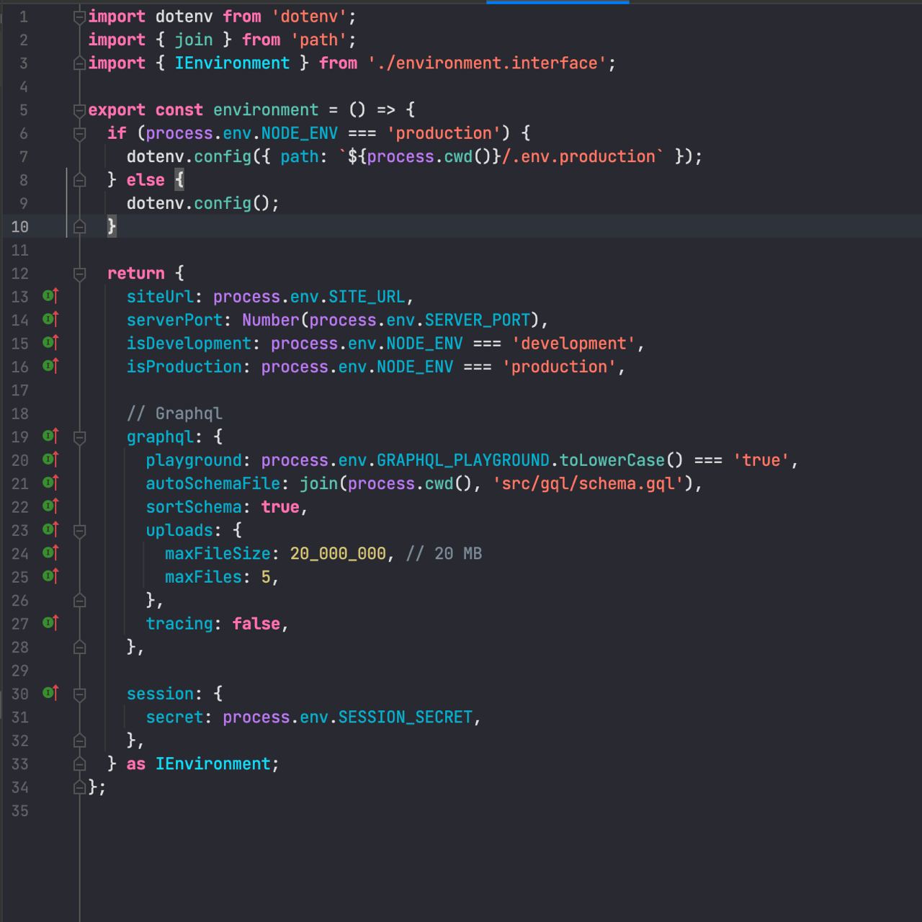The width and height of the screenshot is (922, 922).
Task: Click the implements gutter icon beside sortSchema
Action: pyautogui.click(x=50, y=506)
